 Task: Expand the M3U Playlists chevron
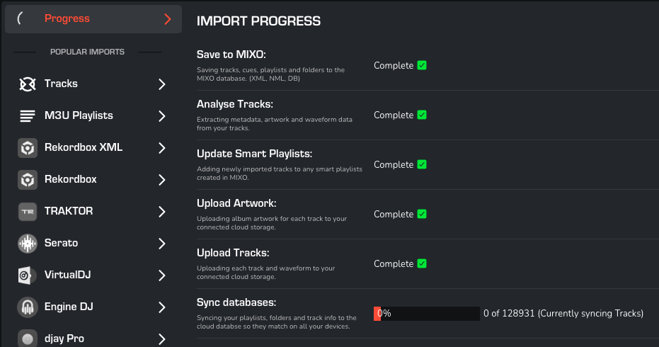(162, 116)
